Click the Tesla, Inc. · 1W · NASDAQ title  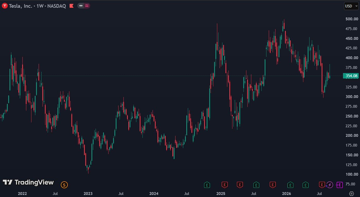[x=37, y=6]
